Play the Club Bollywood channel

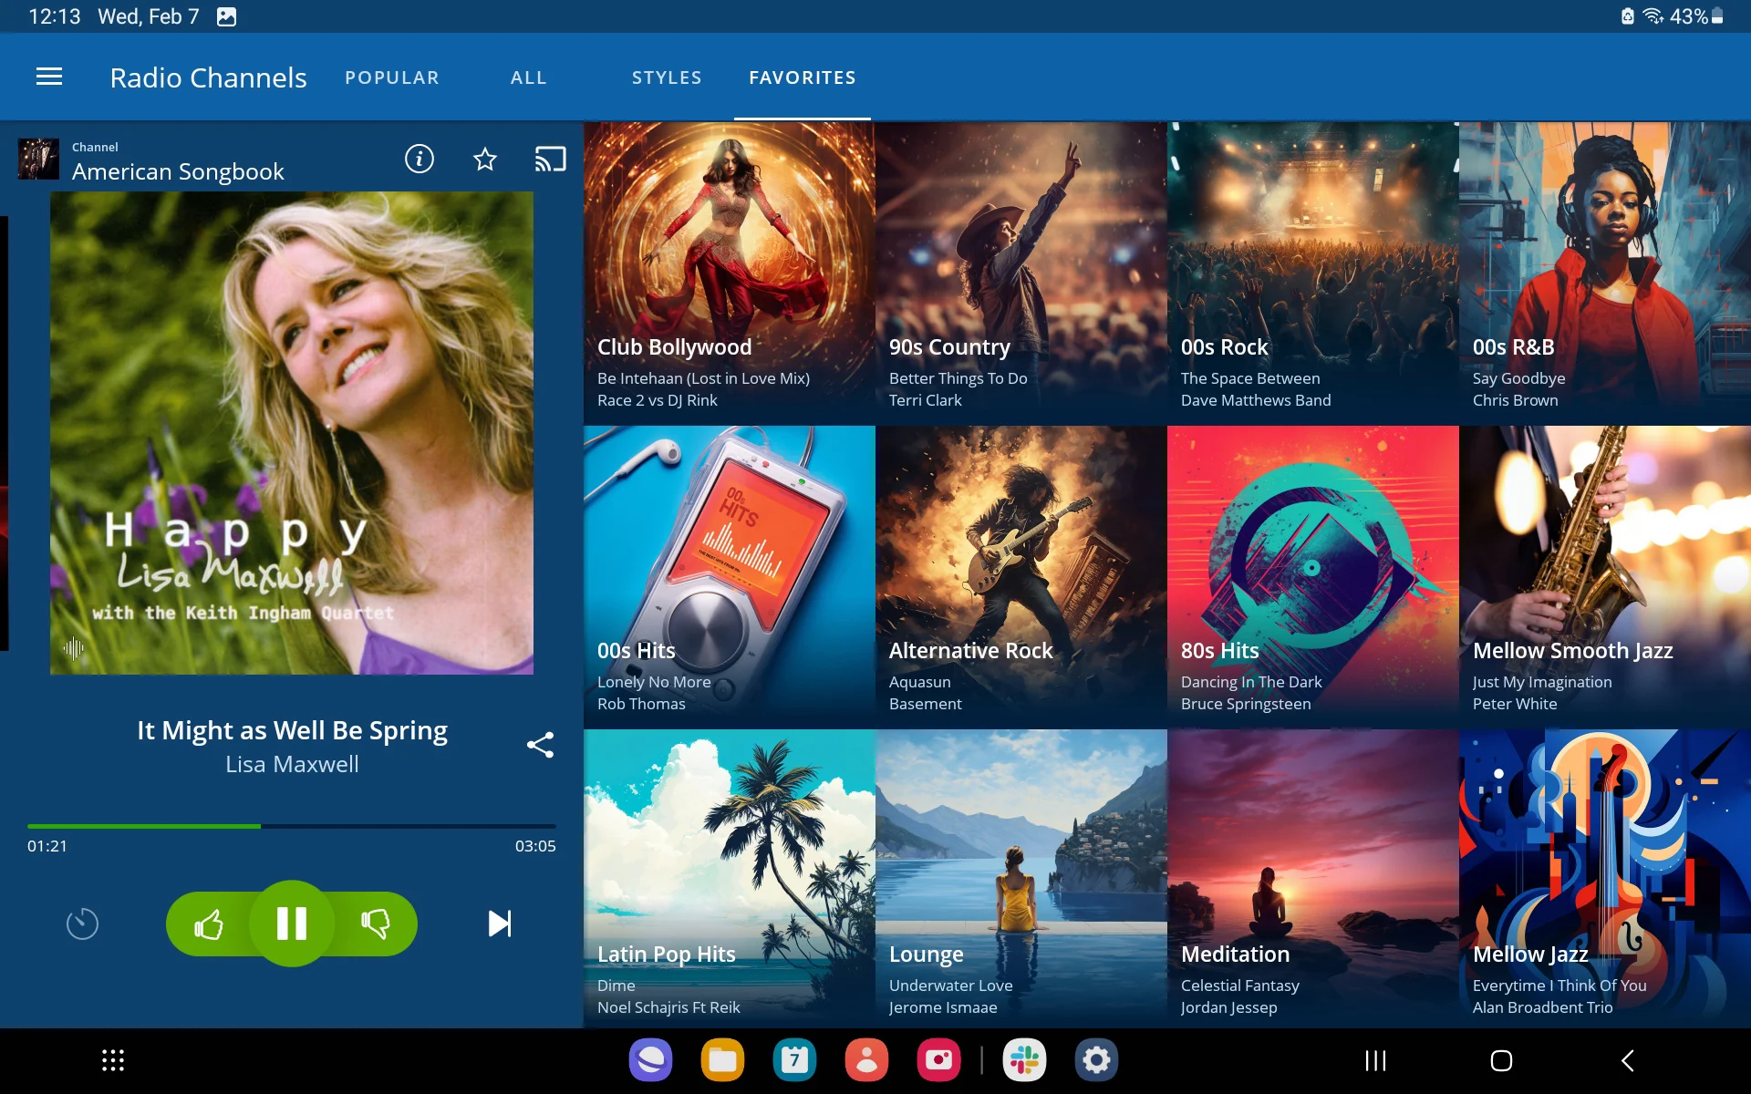coord(730,273)
